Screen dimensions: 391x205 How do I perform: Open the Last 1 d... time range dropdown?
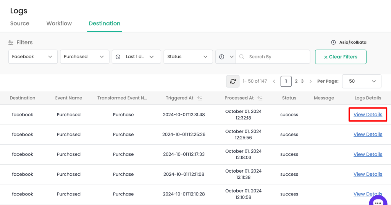point(136,57)
